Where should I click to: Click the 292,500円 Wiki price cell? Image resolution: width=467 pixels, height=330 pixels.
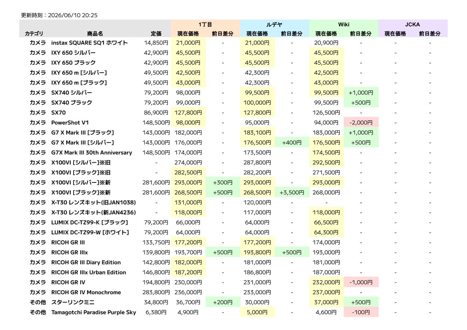click(x=327, y=162)
